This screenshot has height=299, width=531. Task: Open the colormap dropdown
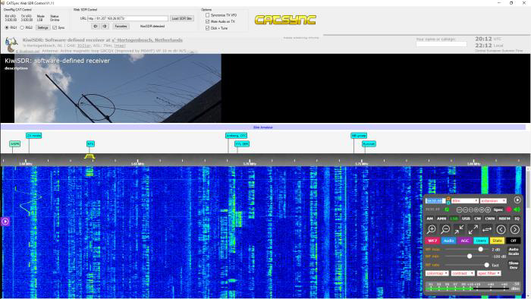point(437,273)
